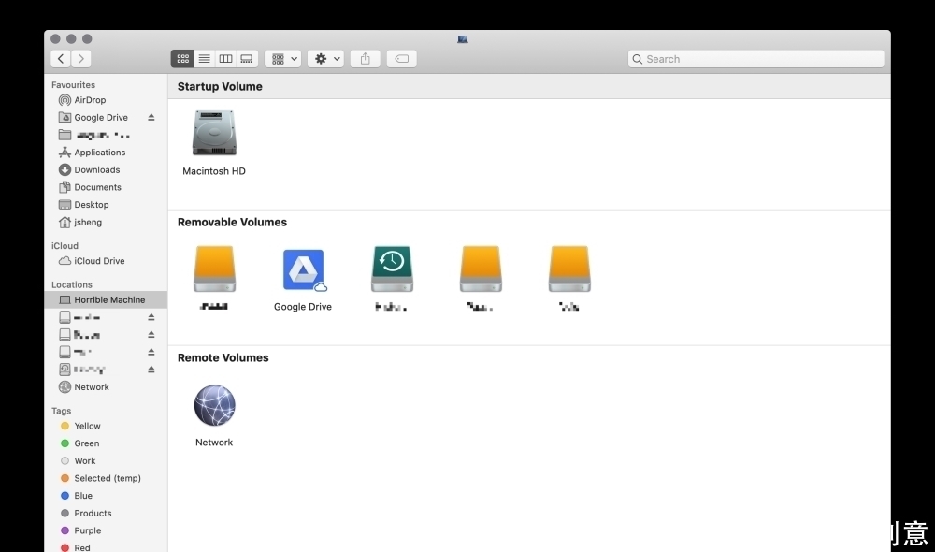Switch to icon view
935x552 pixels.
(x=182, y=59)
